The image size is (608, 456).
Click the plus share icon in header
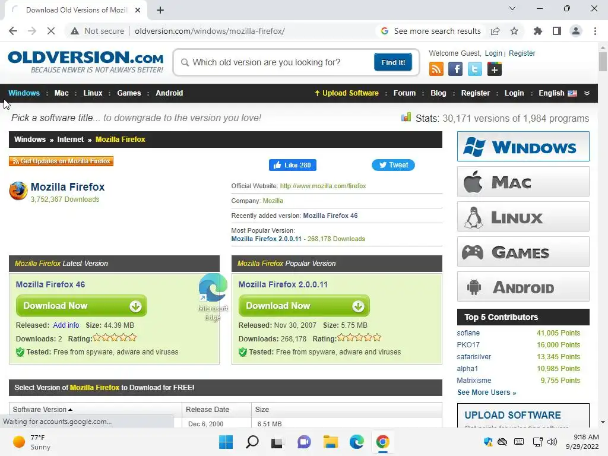tap(495, 69)
